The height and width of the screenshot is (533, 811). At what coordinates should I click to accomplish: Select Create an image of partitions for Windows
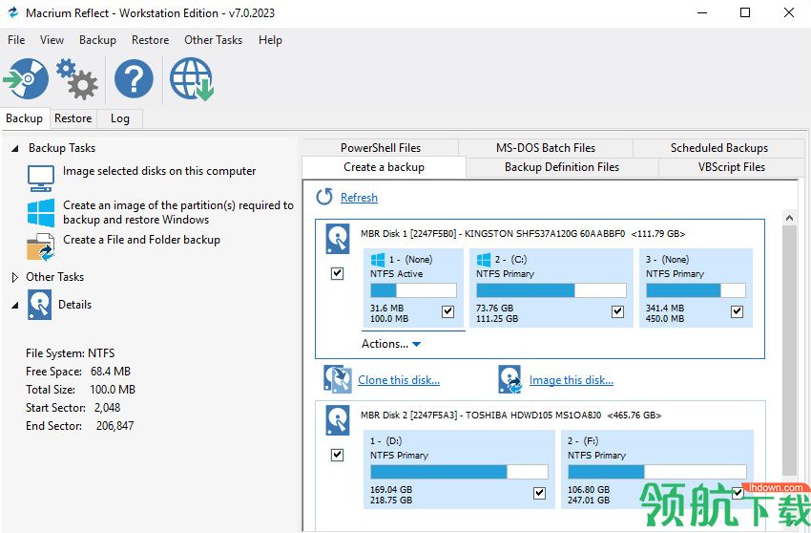tap(178, 212)
